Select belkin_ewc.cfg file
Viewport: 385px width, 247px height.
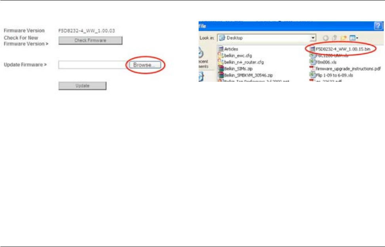(235, 56)
